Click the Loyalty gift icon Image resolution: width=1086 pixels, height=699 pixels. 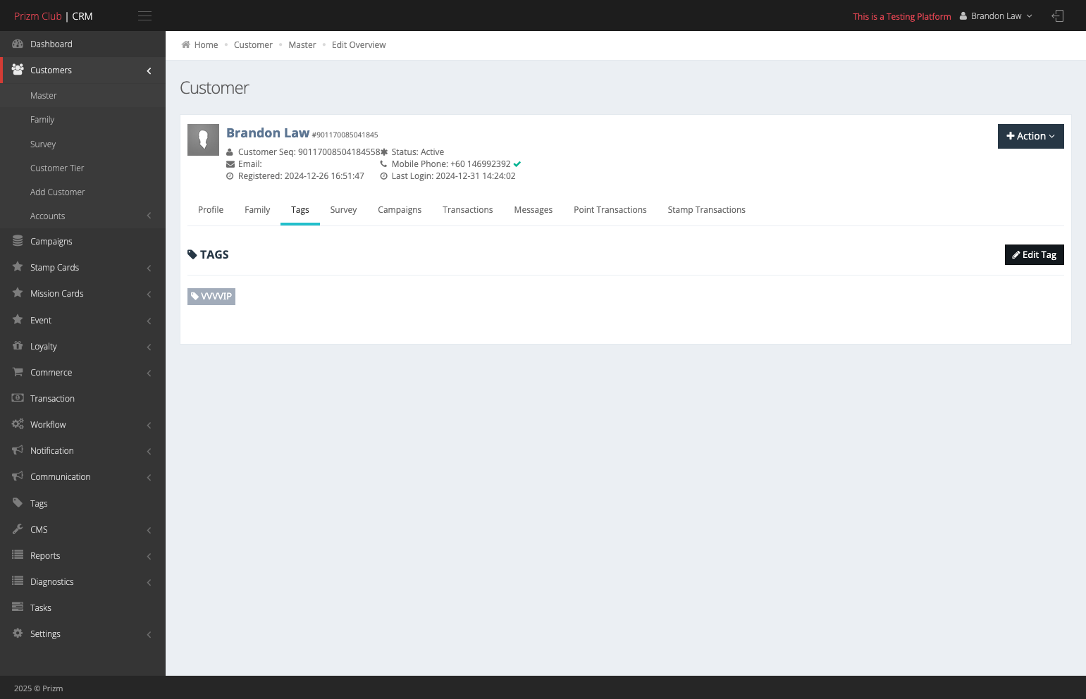pyautogui.click(x=18, y=346)
